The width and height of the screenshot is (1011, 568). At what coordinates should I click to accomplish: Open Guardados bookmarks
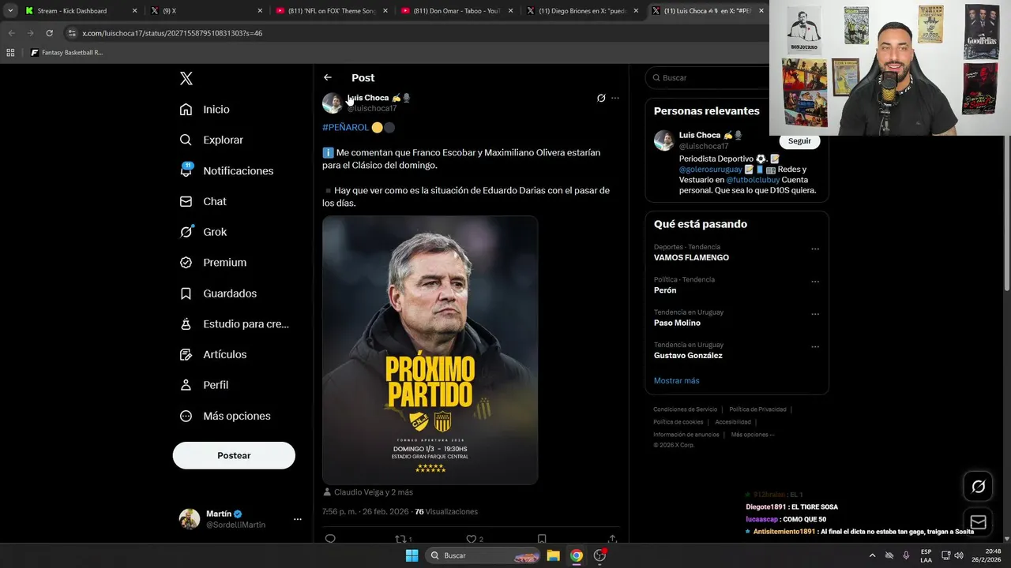[217, 293]
